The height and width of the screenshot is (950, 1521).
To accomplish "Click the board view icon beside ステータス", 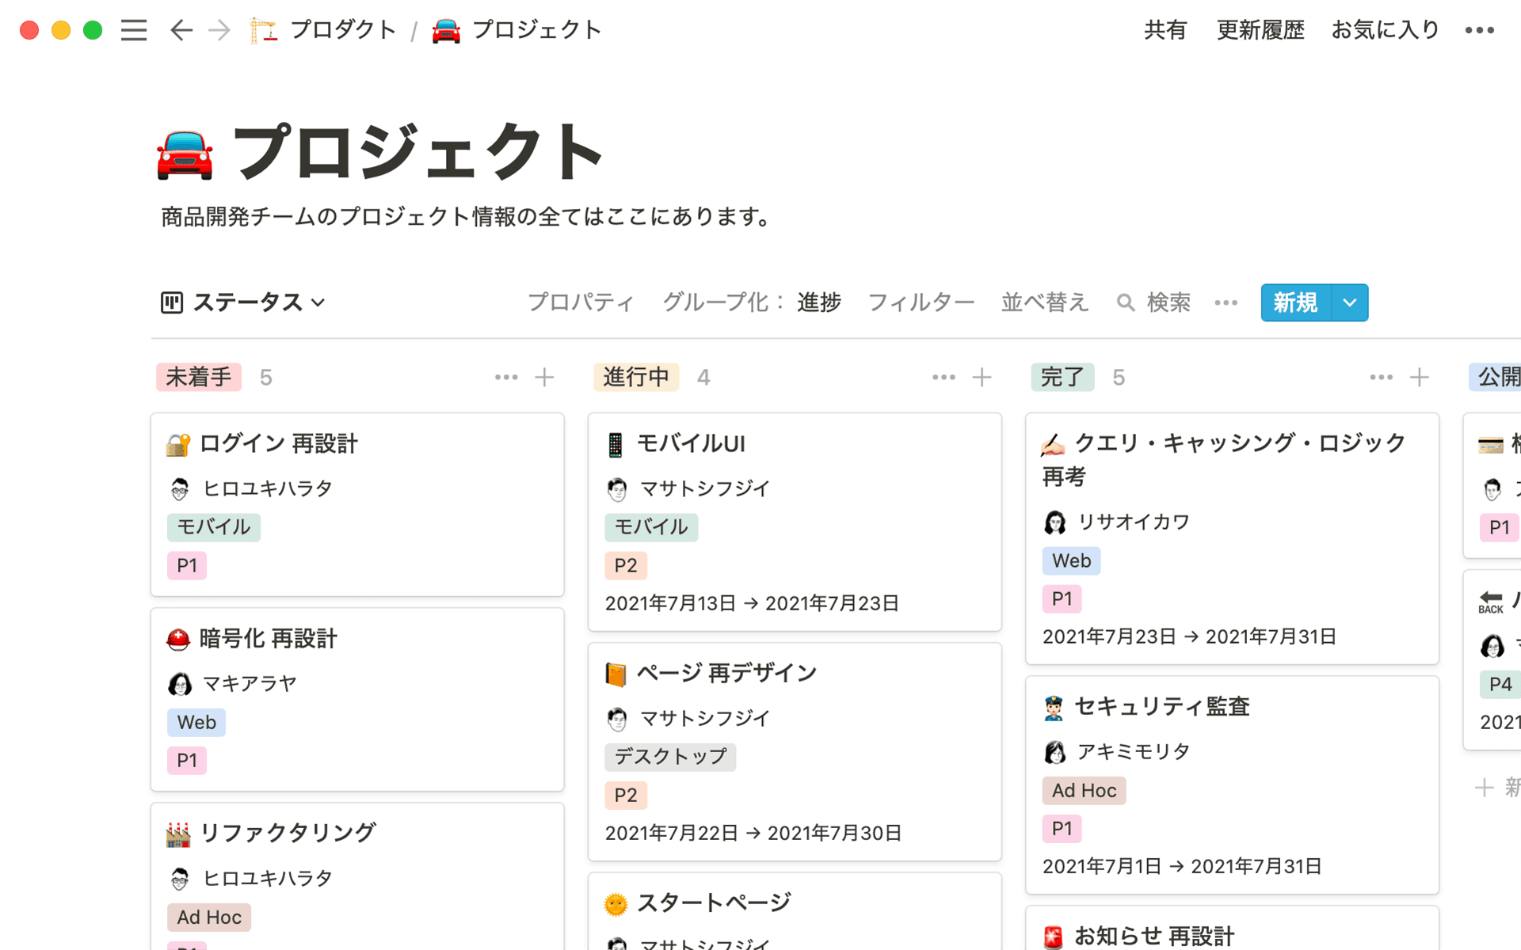I will tap(171, 302).
